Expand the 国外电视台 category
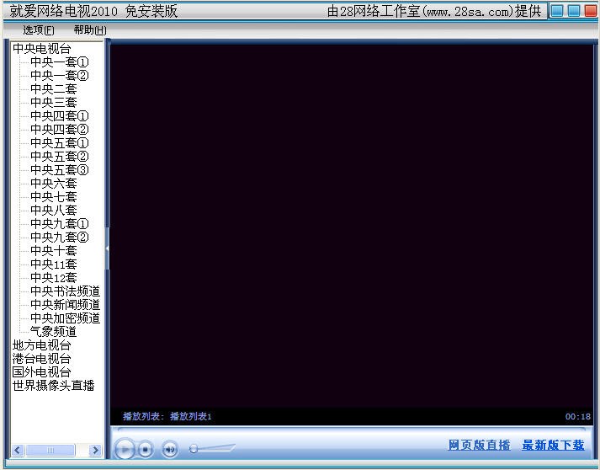This screenshot has width=600, height=470. [x=41, y=372]
